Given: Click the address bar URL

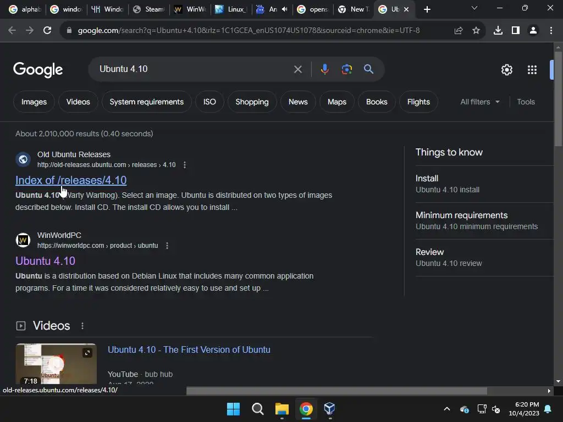Looking at the screenshot, I should click(x=249, y=31).
